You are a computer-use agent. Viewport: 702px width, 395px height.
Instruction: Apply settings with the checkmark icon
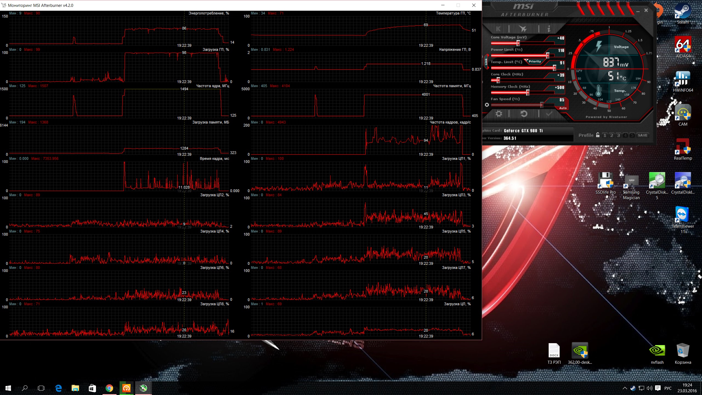549,114
